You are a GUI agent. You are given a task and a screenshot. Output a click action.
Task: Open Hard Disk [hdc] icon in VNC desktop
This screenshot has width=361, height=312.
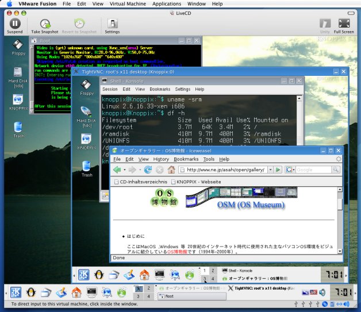(x=86, y=117)
